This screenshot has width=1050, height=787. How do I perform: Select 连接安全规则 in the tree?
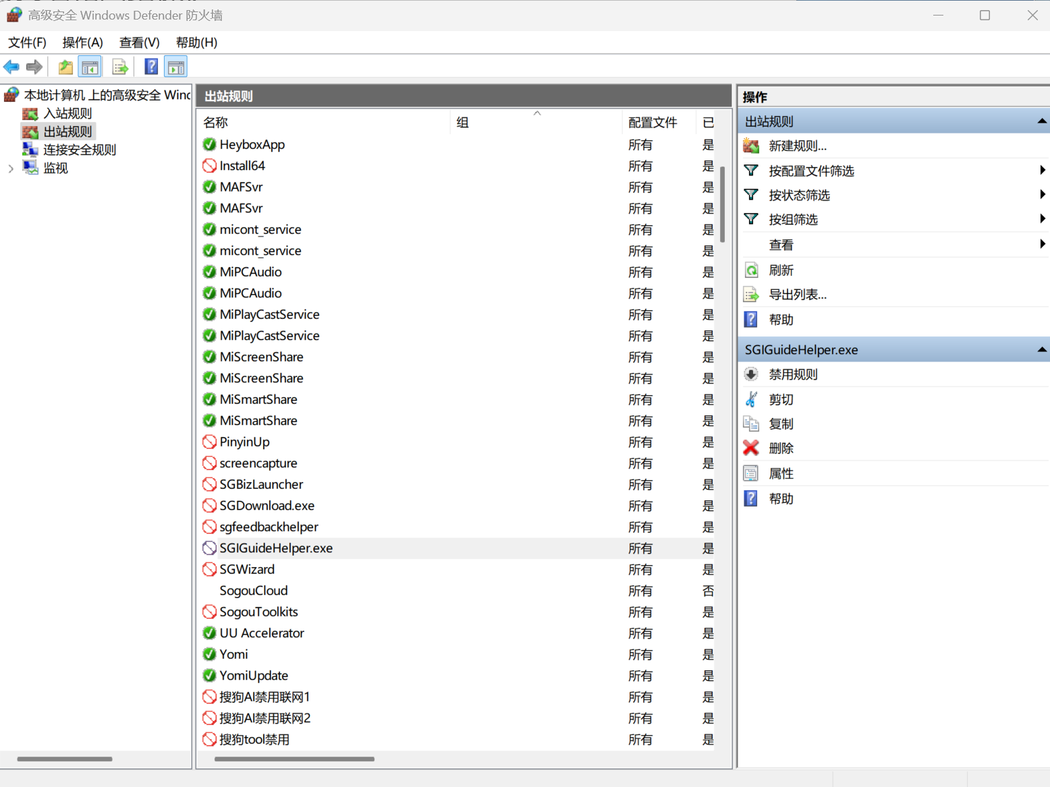tap(80, 150)
